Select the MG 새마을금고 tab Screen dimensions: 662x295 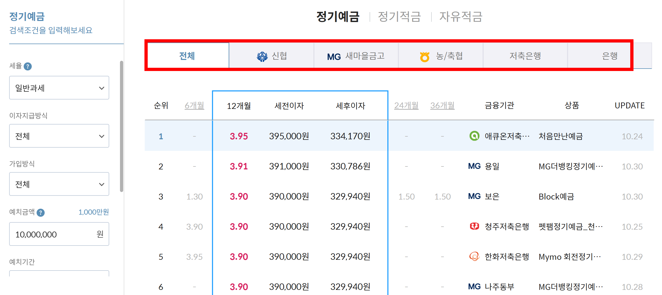pyautogui.click(x=356, y=56)
